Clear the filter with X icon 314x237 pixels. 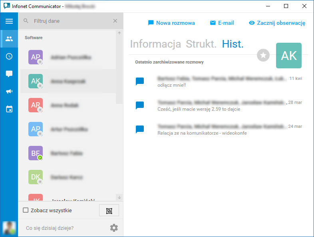(x=115, y=21)
